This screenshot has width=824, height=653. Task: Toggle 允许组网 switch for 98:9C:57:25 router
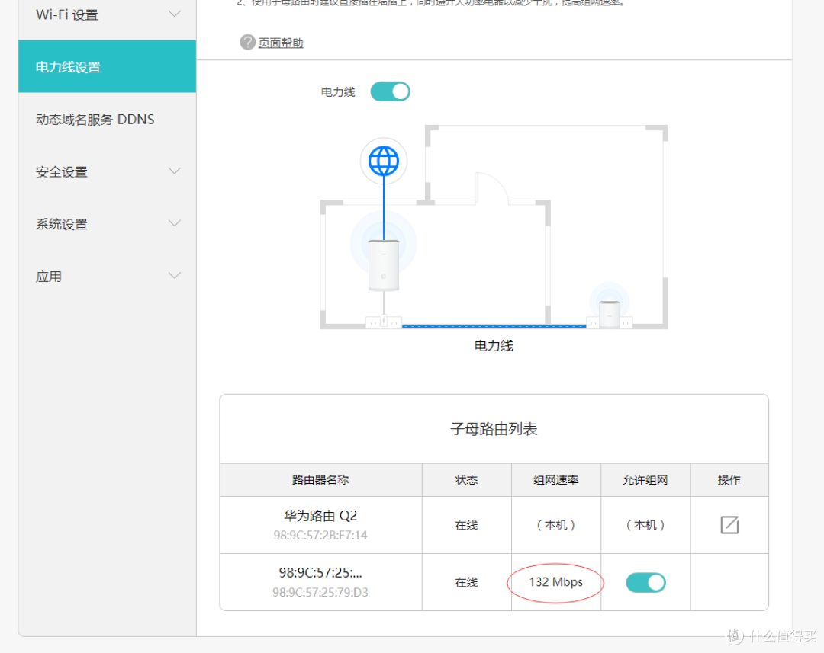pyautogui.click(x=646, y=583)
